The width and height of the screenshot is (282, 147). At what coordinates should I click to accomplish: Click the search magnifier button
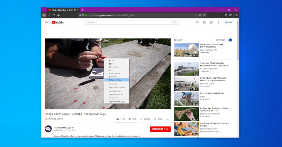click(x=174, y=22)
